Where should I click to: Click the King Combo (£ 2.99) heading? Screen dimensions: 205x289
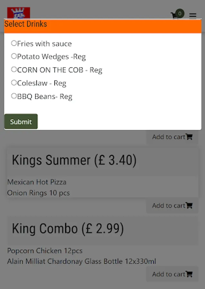point(67,229)
